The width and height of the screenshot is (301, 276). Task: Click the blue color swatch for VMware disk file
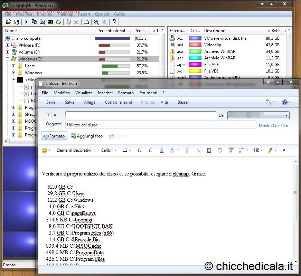click(x=195, y=38)
